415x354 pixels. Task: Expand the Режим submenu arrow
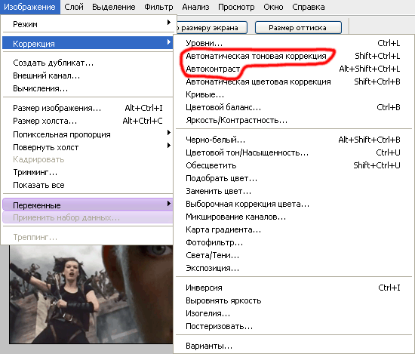pyautogui.click(x=169, y=23)
